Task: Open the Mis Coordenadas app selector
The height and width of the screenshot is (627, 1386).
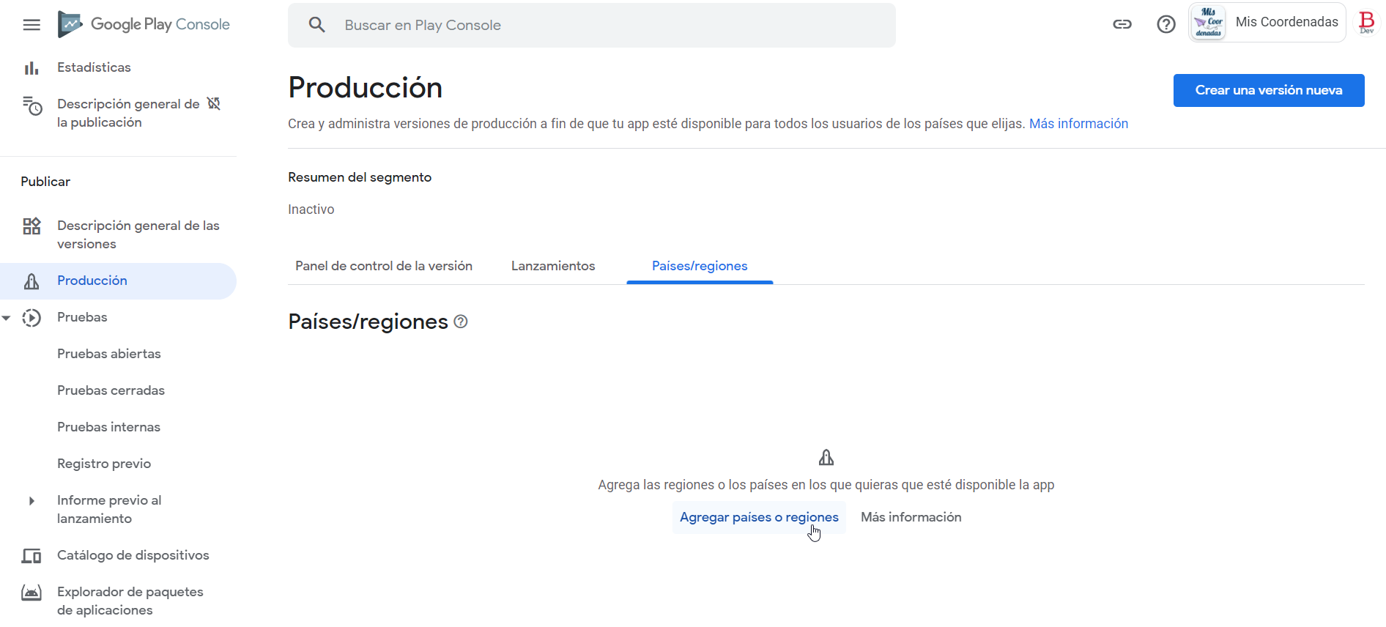Action: point(1267,23)
